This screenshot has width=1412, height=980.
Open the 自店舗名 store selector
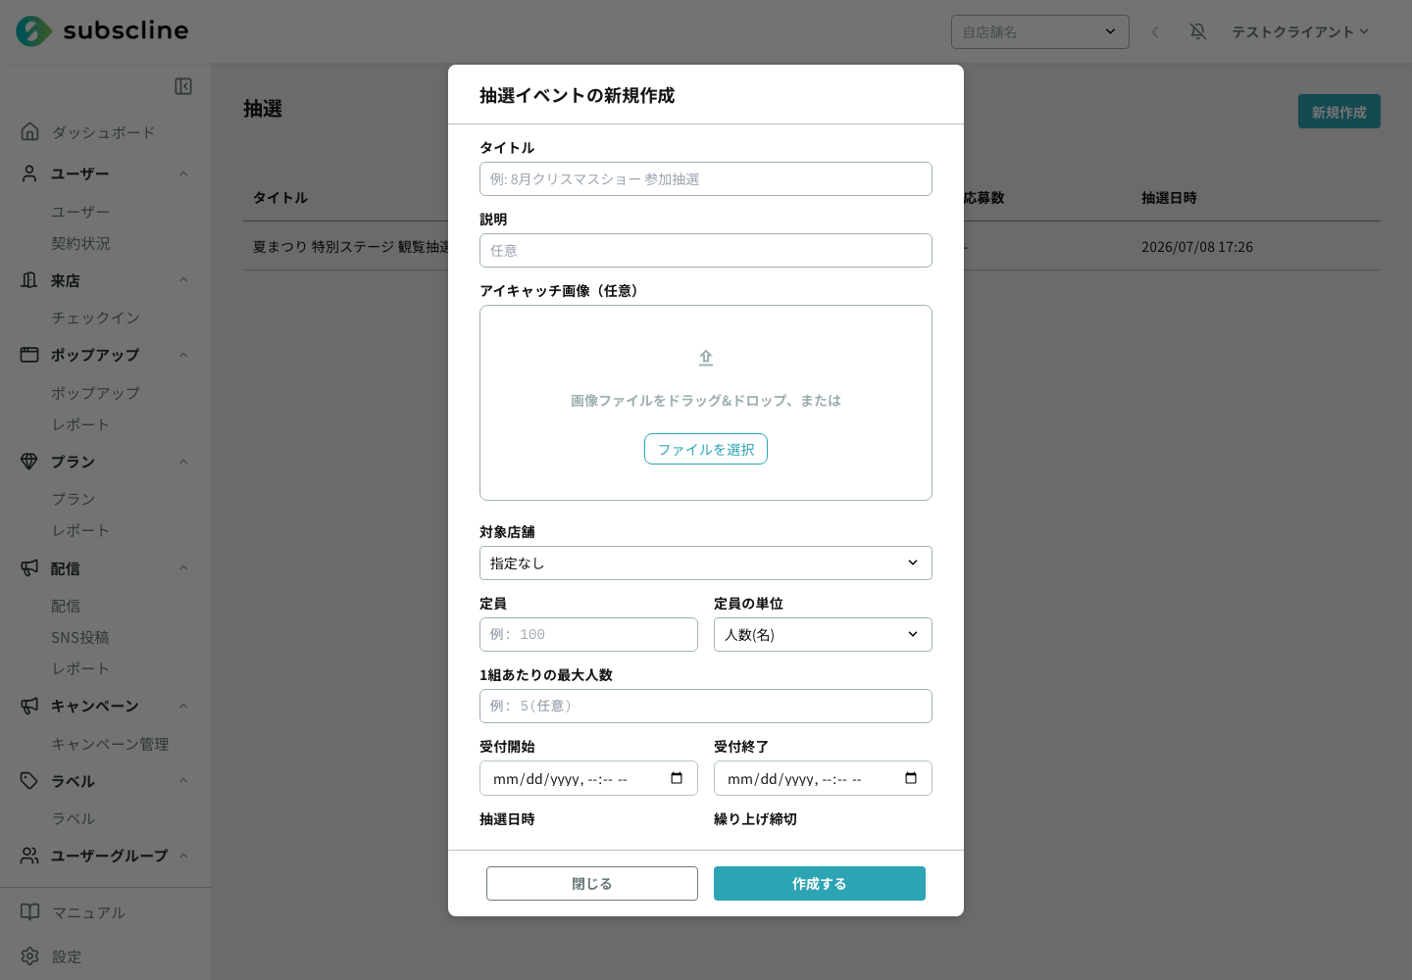[1040, 31]
